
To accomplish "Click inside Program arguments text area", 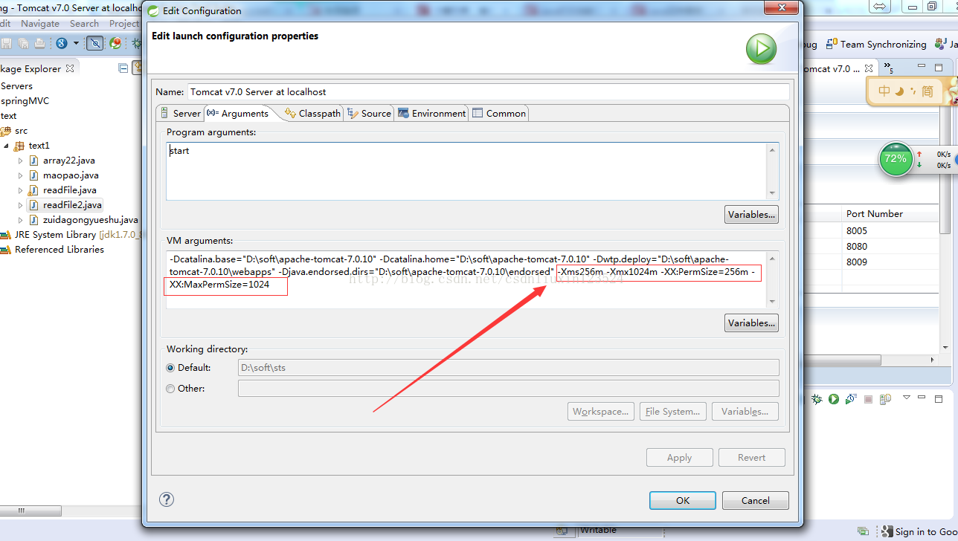I will coord(466,171).
